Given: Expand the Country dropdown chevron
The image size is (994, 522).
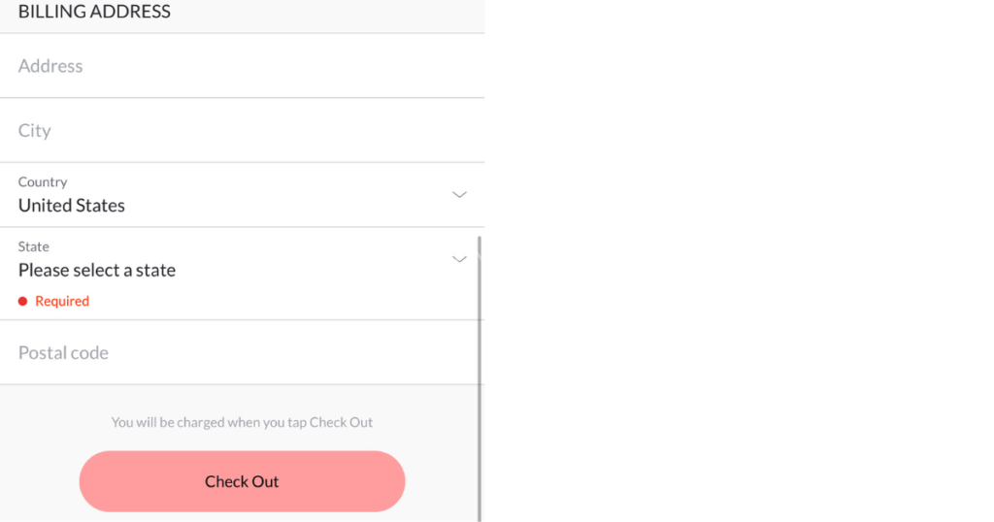Looking at the screenshot, I should pyautogui.click(x=460, y=194).
